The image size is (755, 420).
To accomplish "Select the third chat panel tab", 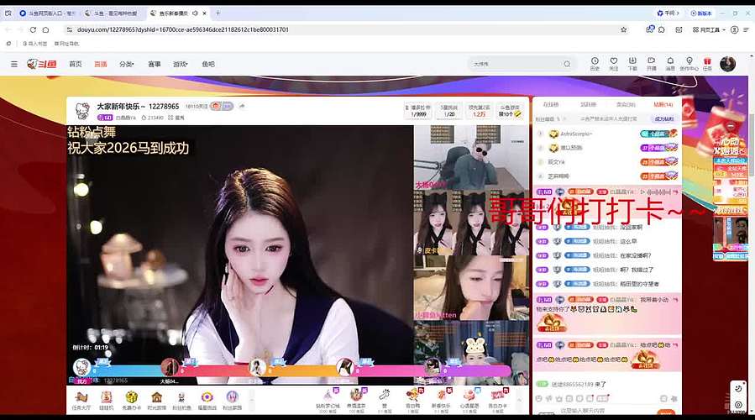I will coord(626,104).
